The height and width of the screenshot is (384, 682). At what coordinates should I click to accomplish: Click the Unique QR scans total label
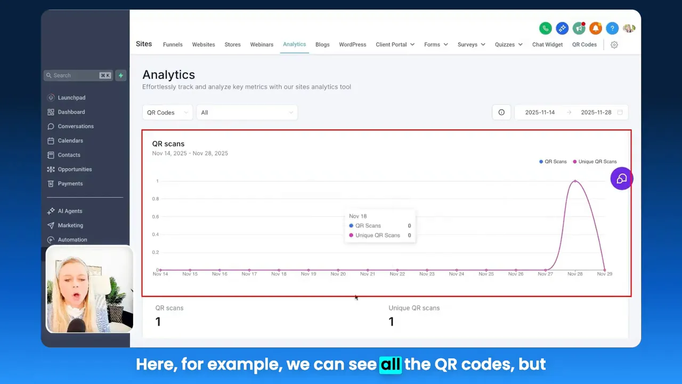(414, 308)
